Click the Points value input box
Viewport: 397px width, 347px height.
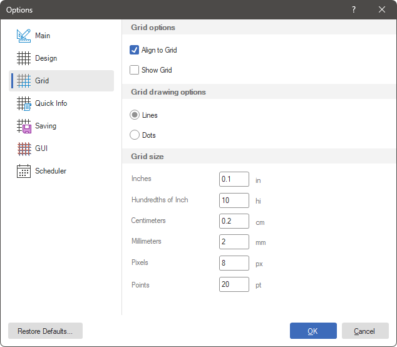234,284
